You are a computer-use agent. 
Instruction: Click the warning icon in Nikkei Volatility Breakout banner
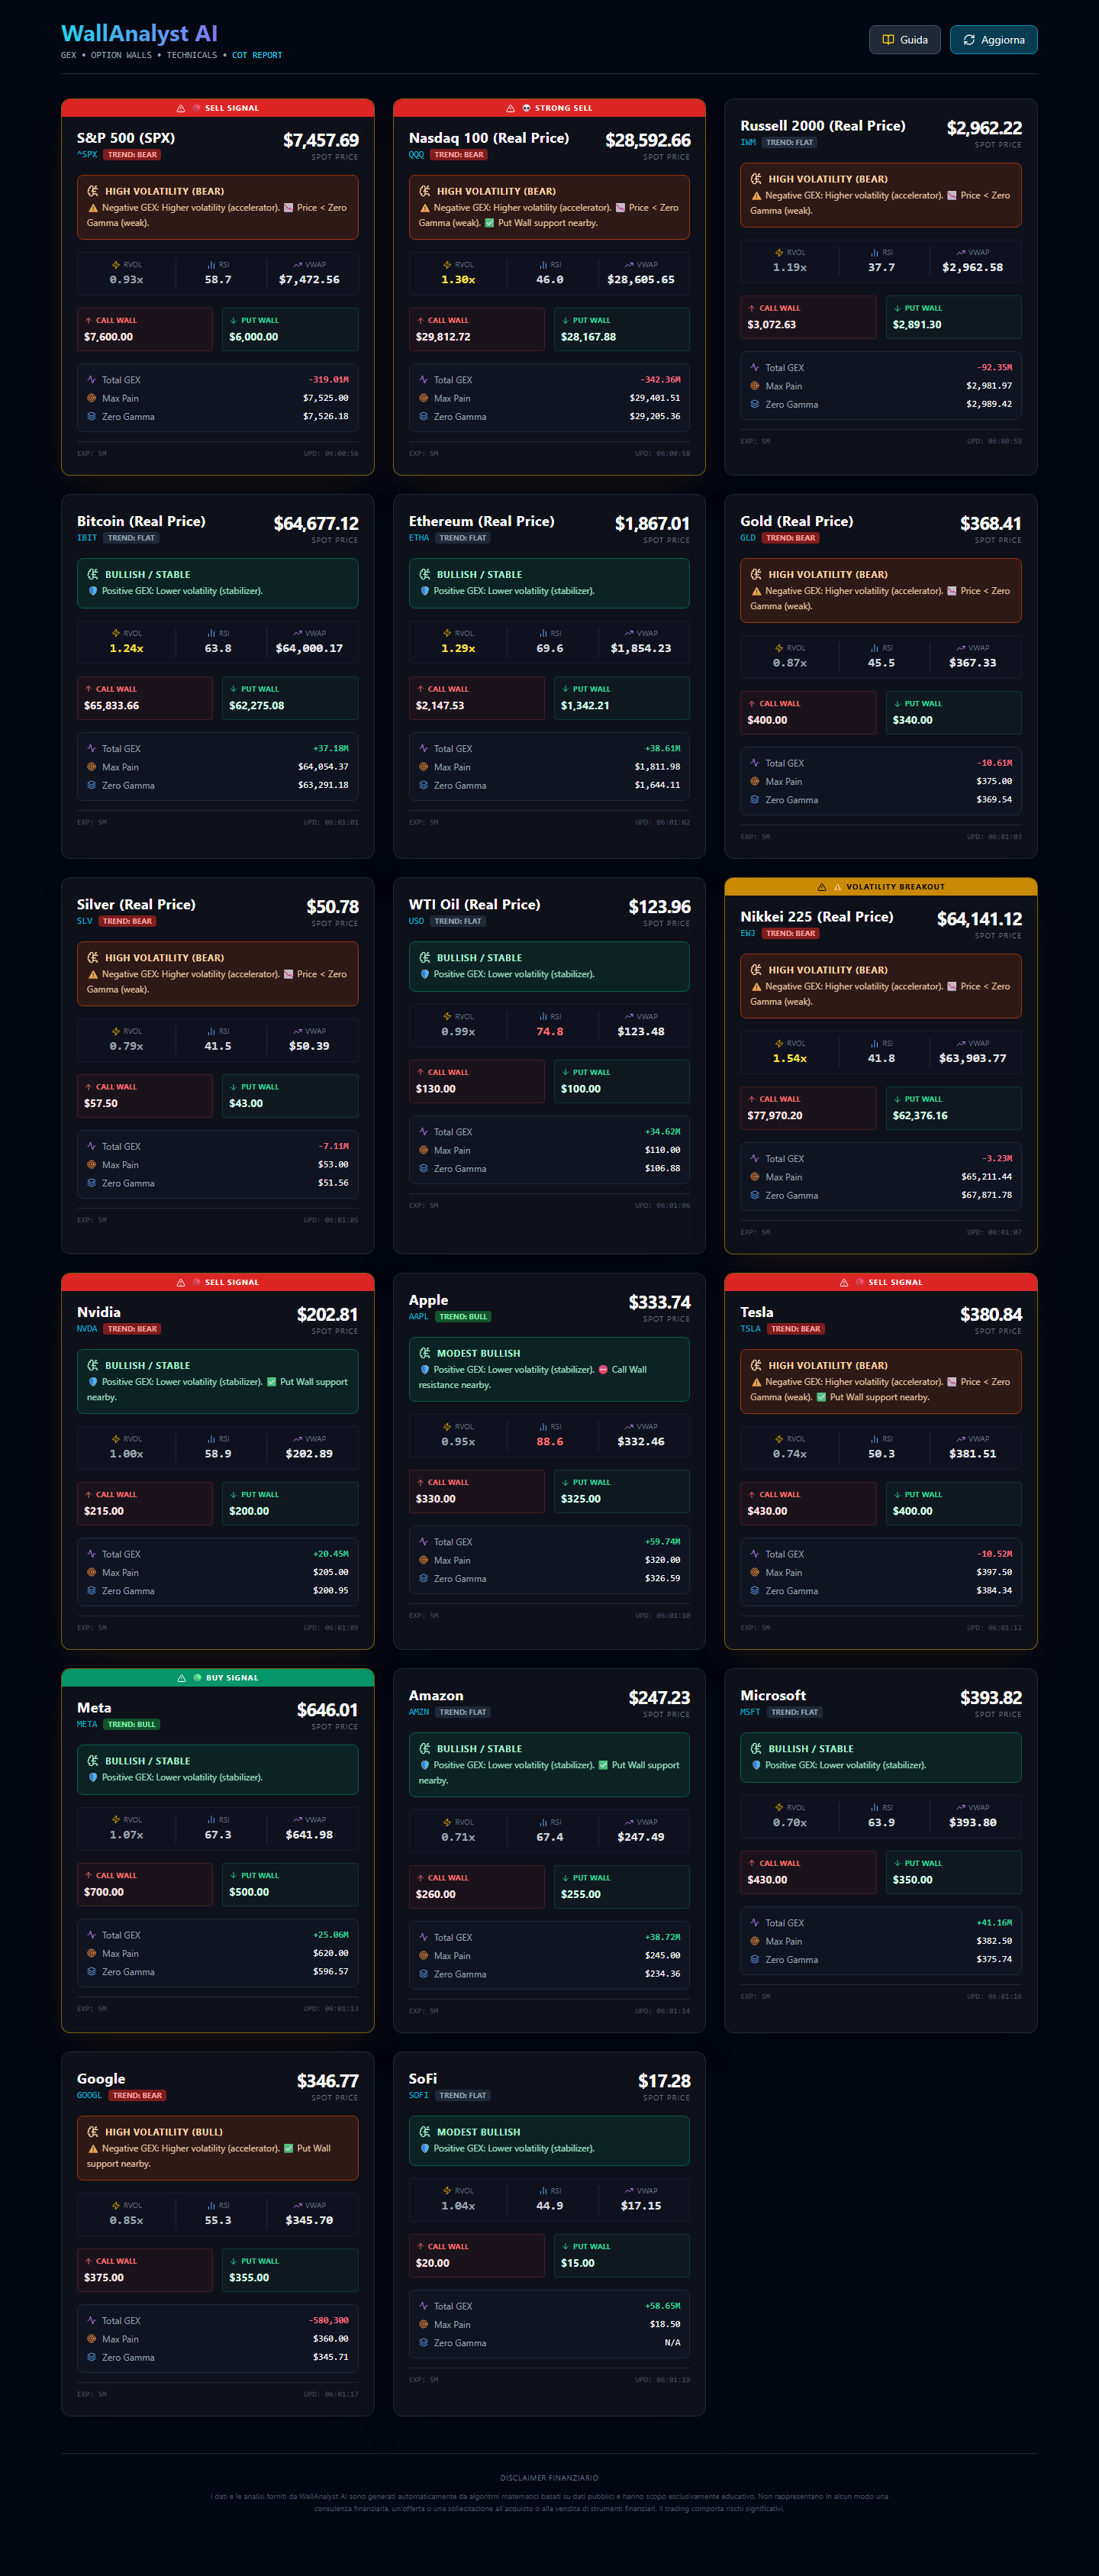[x=822, y=887]
